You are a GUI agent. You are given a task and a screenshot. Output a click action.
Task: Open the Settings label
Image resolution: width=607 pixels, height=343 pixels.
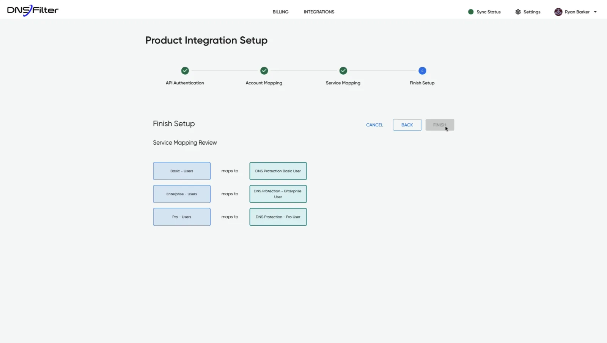532,12
